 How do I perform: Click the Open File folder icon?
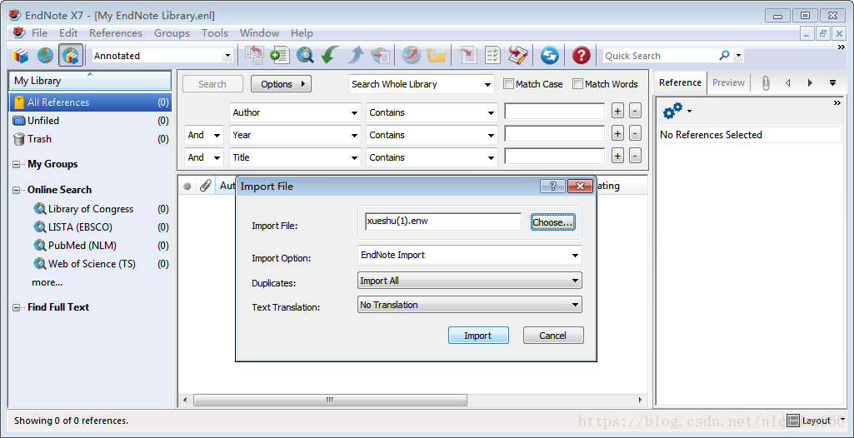437,55
